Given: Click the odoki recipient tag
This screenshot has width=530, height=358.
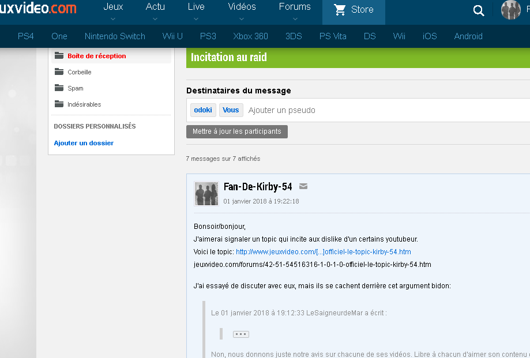Looking at the screenshot, I should click(x=203, y=110).
